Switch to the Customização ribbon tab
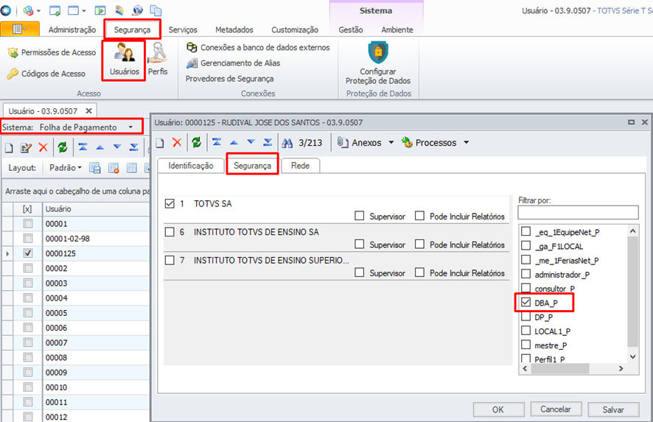The image size is (653, 422). coord(295,29)
